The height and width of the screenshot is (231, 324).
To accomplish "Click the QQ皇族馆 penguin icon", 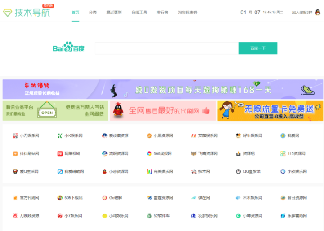I will 238,171.
